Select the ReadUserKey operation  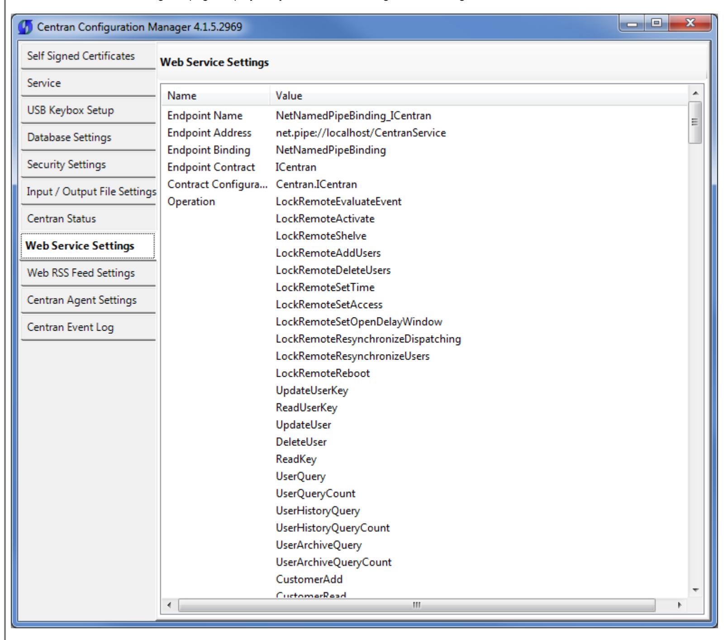coord(307,408)
